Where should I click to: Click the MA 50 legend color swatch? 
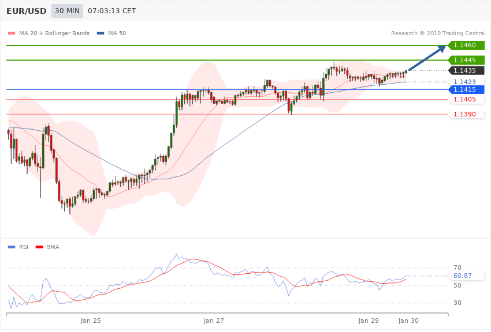point(101,33)
